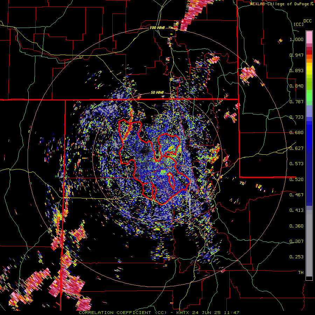Click the 11:47 time stamp

coord(231,313)
